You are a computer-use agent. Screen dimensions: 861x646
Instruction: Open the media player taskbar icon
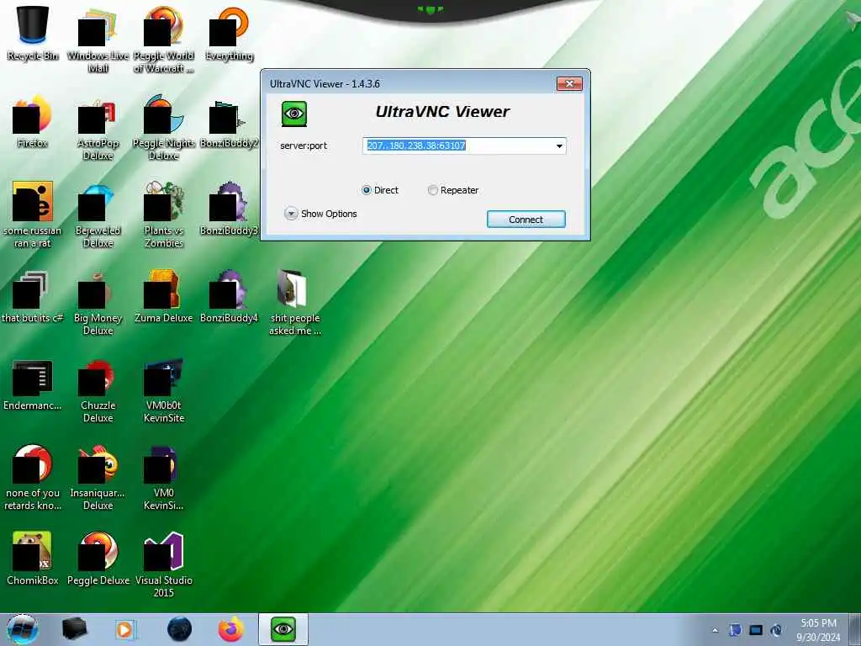(x=124, y=629)
